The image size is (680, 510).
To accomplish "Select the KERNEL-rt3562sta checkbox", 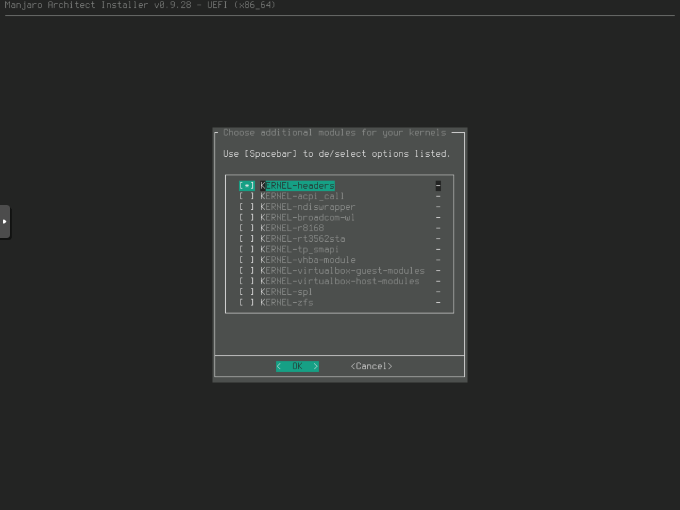I will [x=246, y=239].
